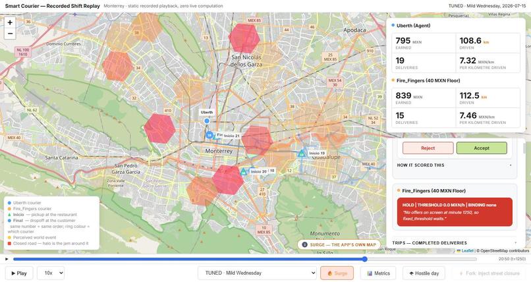This screenshot has height=282, width=531.
Task: Click the Inicio 19 pickup triangle marker
Action: [x=301, y=154]
